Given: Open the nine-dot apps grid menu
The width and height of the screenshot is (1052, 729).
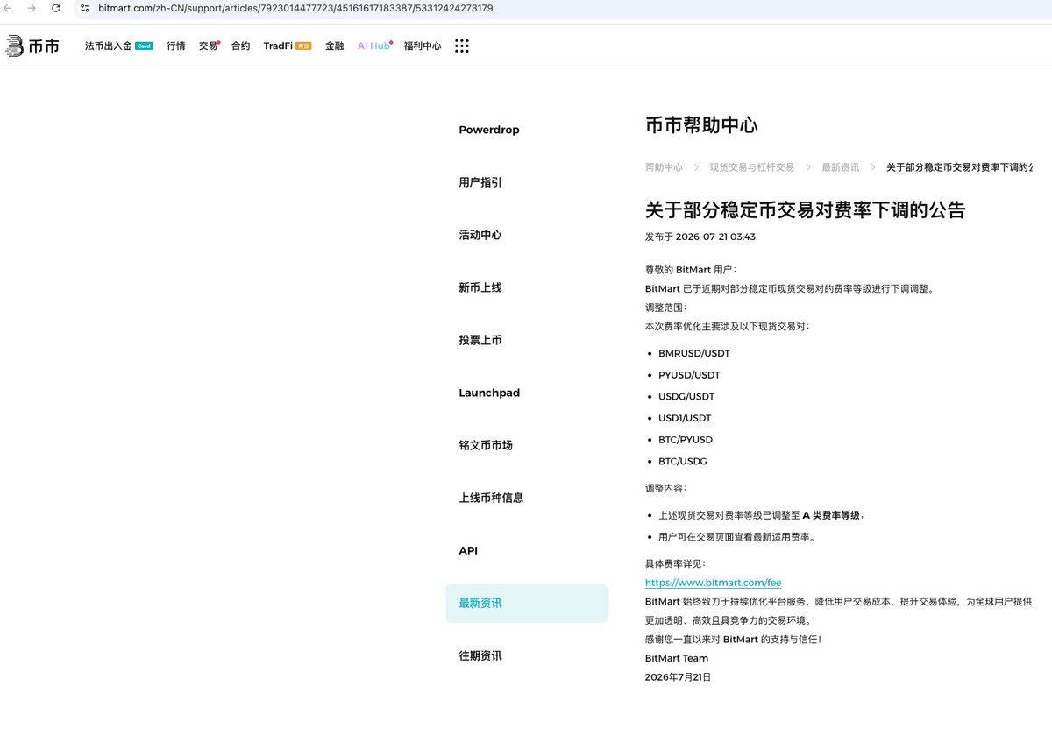Looking at the screenshot, I should point(462,46).
